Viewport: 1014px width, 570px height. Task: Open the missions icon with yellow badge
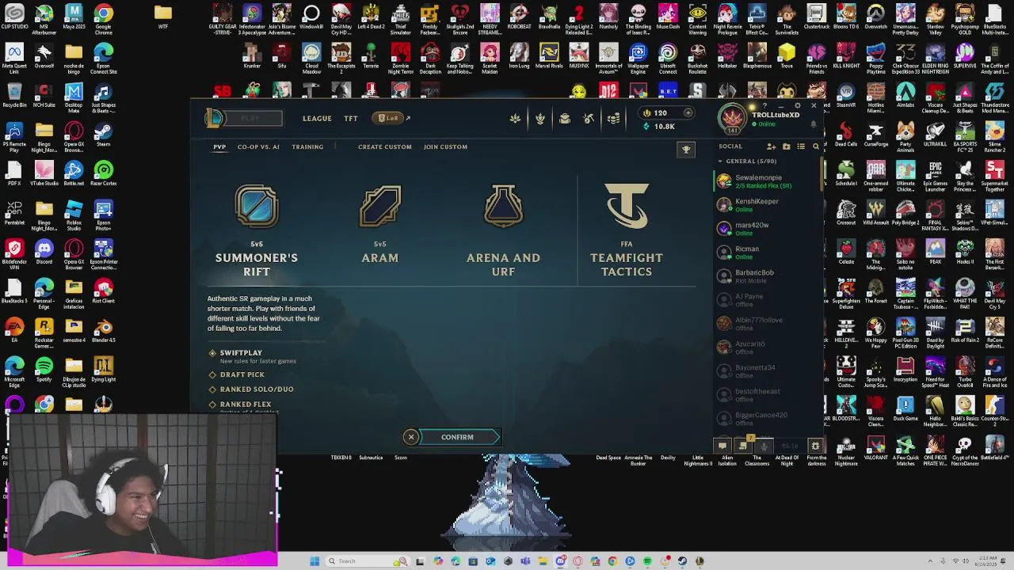743,446
